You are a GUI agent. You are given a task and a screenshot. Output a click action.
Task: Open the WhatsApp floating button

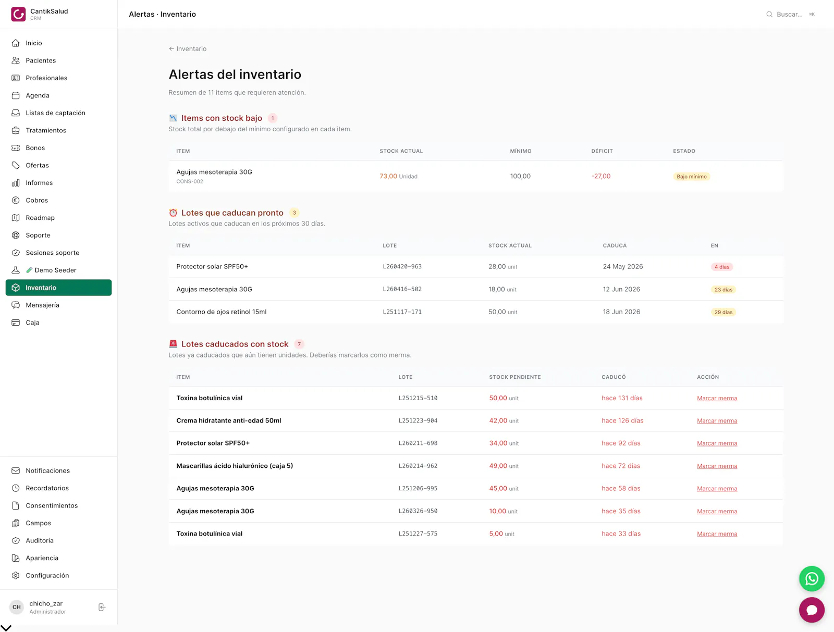tap(812, 579)
